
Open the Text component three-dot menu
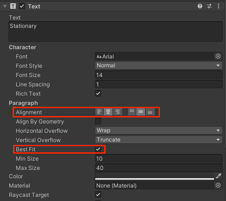pos(219,6)
